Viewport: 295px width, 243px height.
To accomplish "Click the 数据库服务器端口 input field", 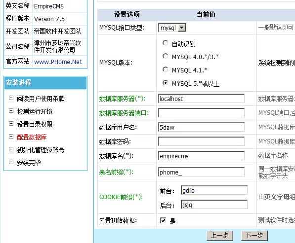I will (201, 113).
